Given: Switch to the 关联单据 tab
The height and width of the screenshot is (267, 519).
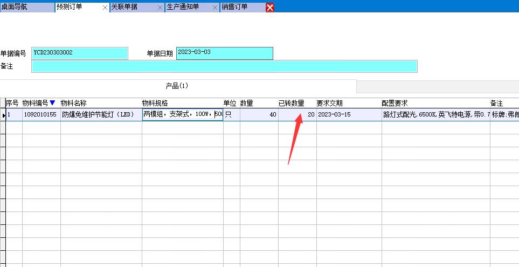Looking at the screenshot, I should 124,7.
